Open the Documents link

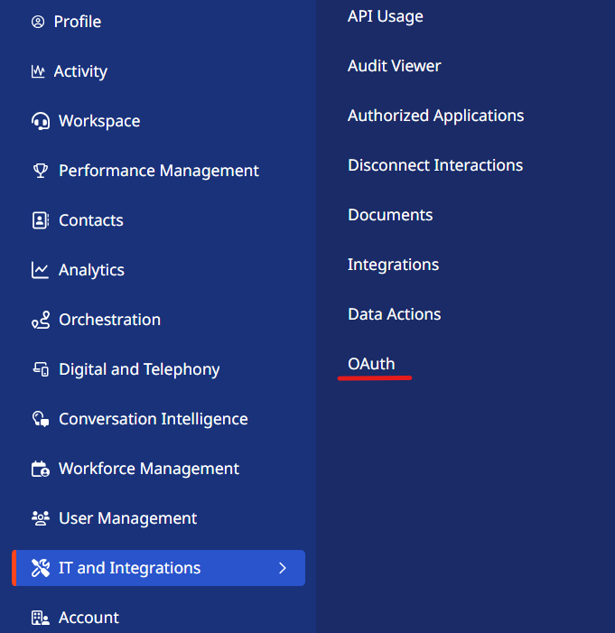click(390, 215)
